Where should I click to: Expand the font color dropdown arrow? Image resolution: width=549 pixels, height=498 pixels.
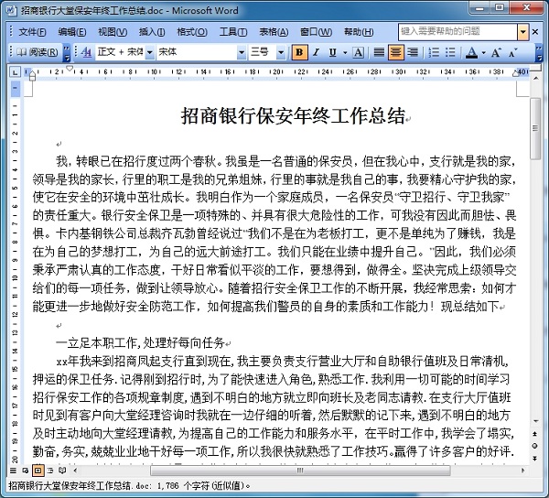point(483,52)
